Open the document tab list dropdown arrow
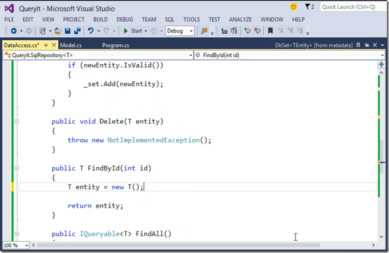The height and width of the screenshot is (253, 389). 382,45
